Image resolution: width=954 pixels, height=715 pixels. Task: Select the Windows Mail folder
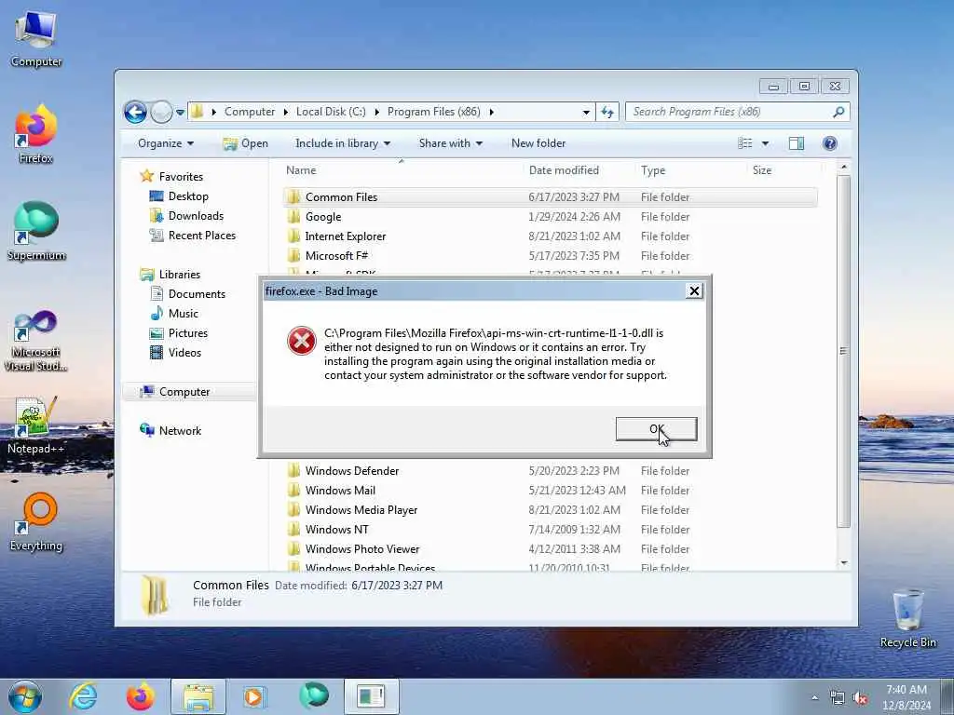click(x=550, y=490)
